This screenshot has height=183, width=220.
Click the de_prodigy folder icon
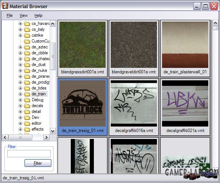27,83
